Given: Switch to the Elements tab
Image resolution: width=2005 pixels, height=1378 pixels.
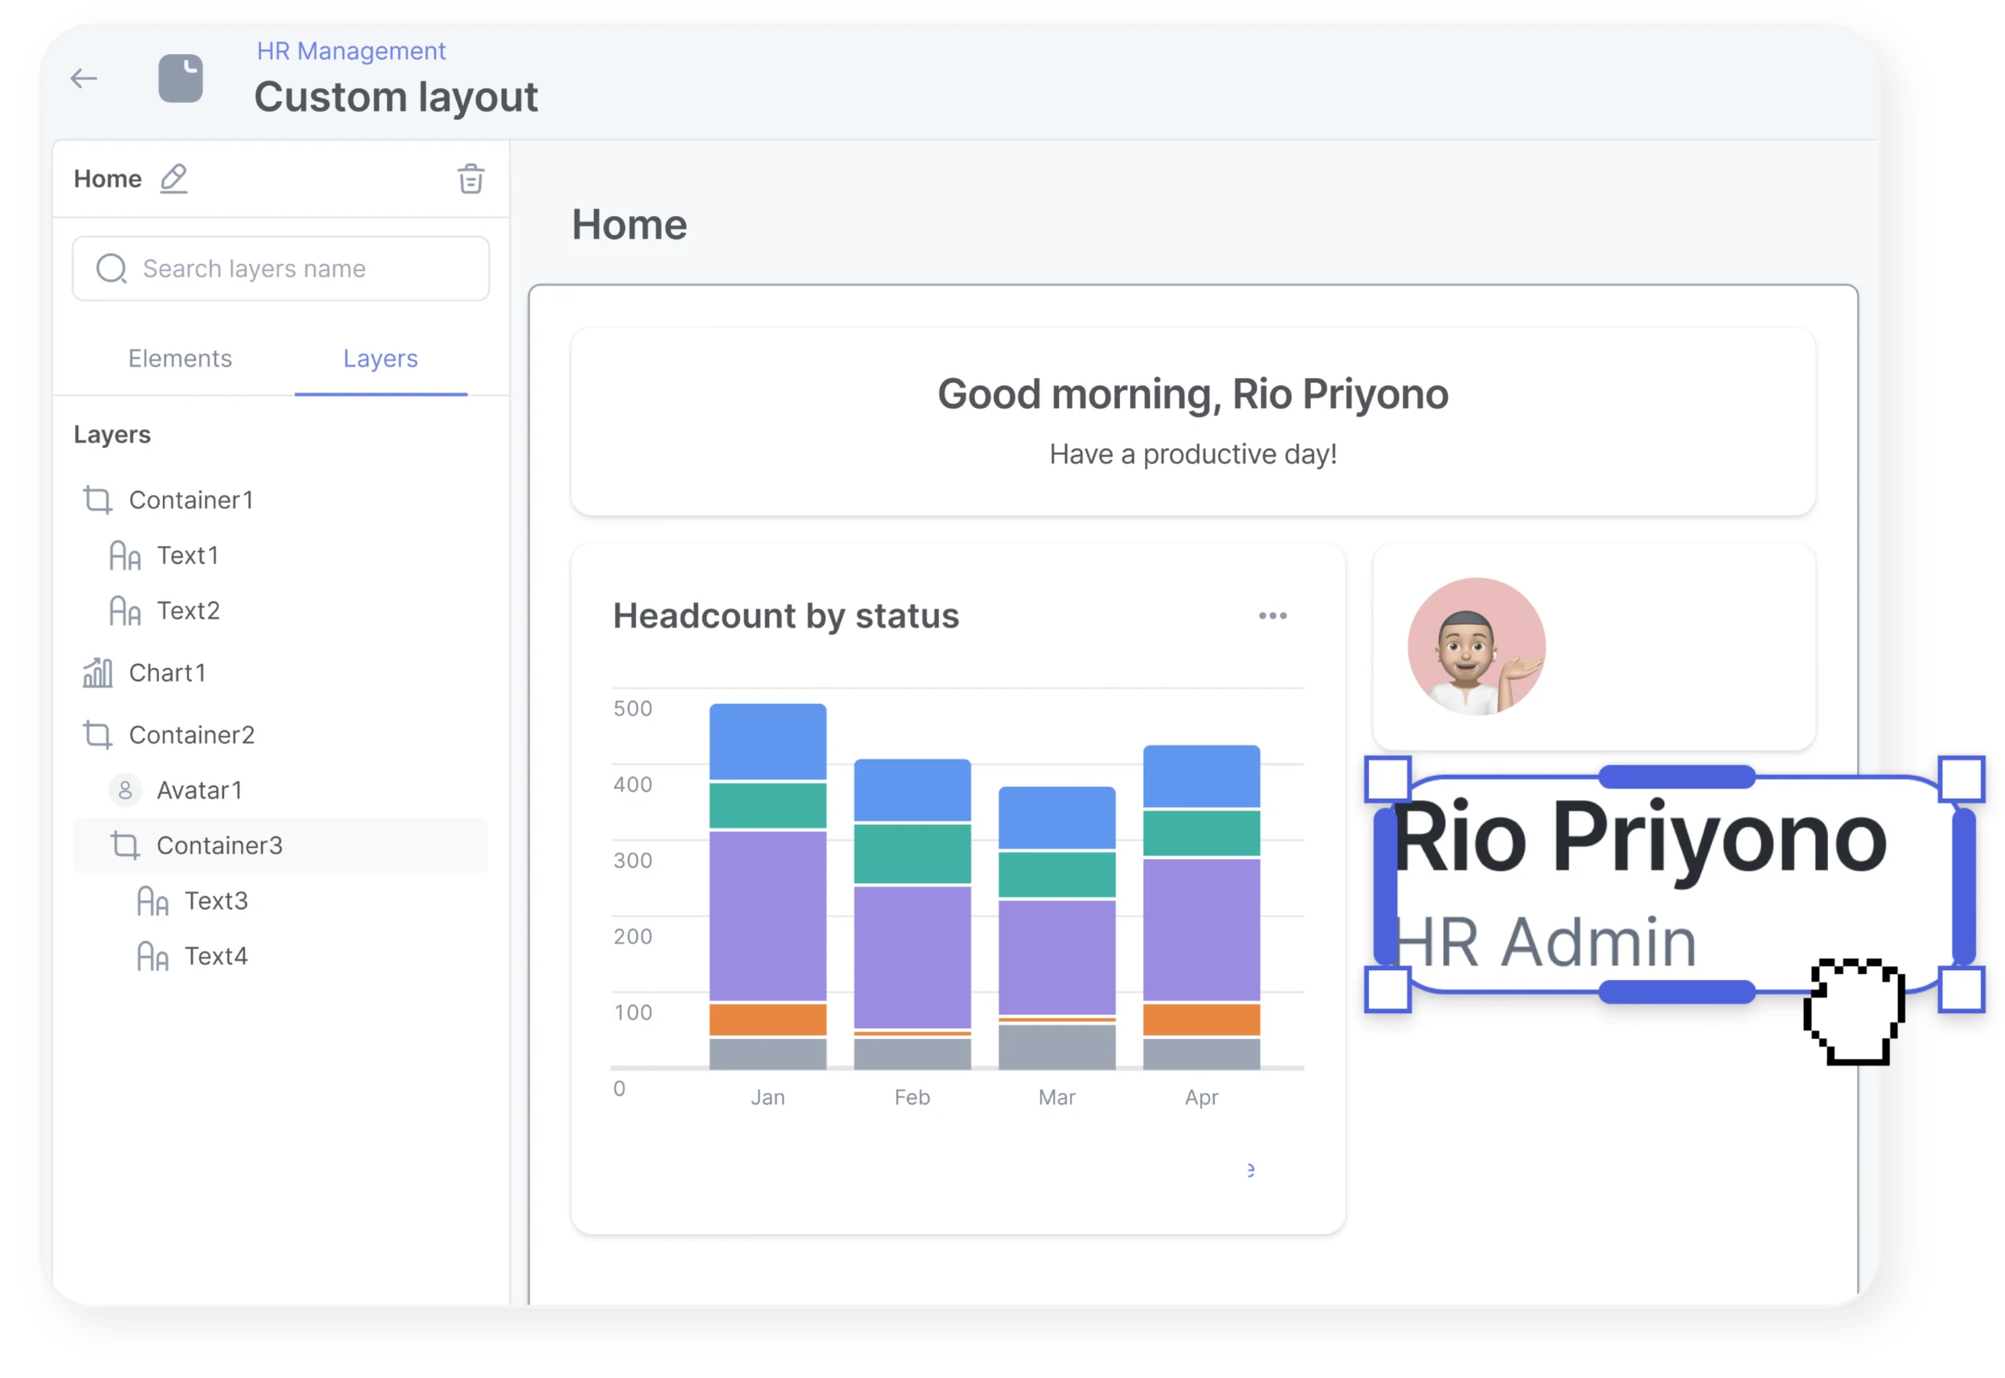Looking at the screenshot, I should tap(179, 359).
